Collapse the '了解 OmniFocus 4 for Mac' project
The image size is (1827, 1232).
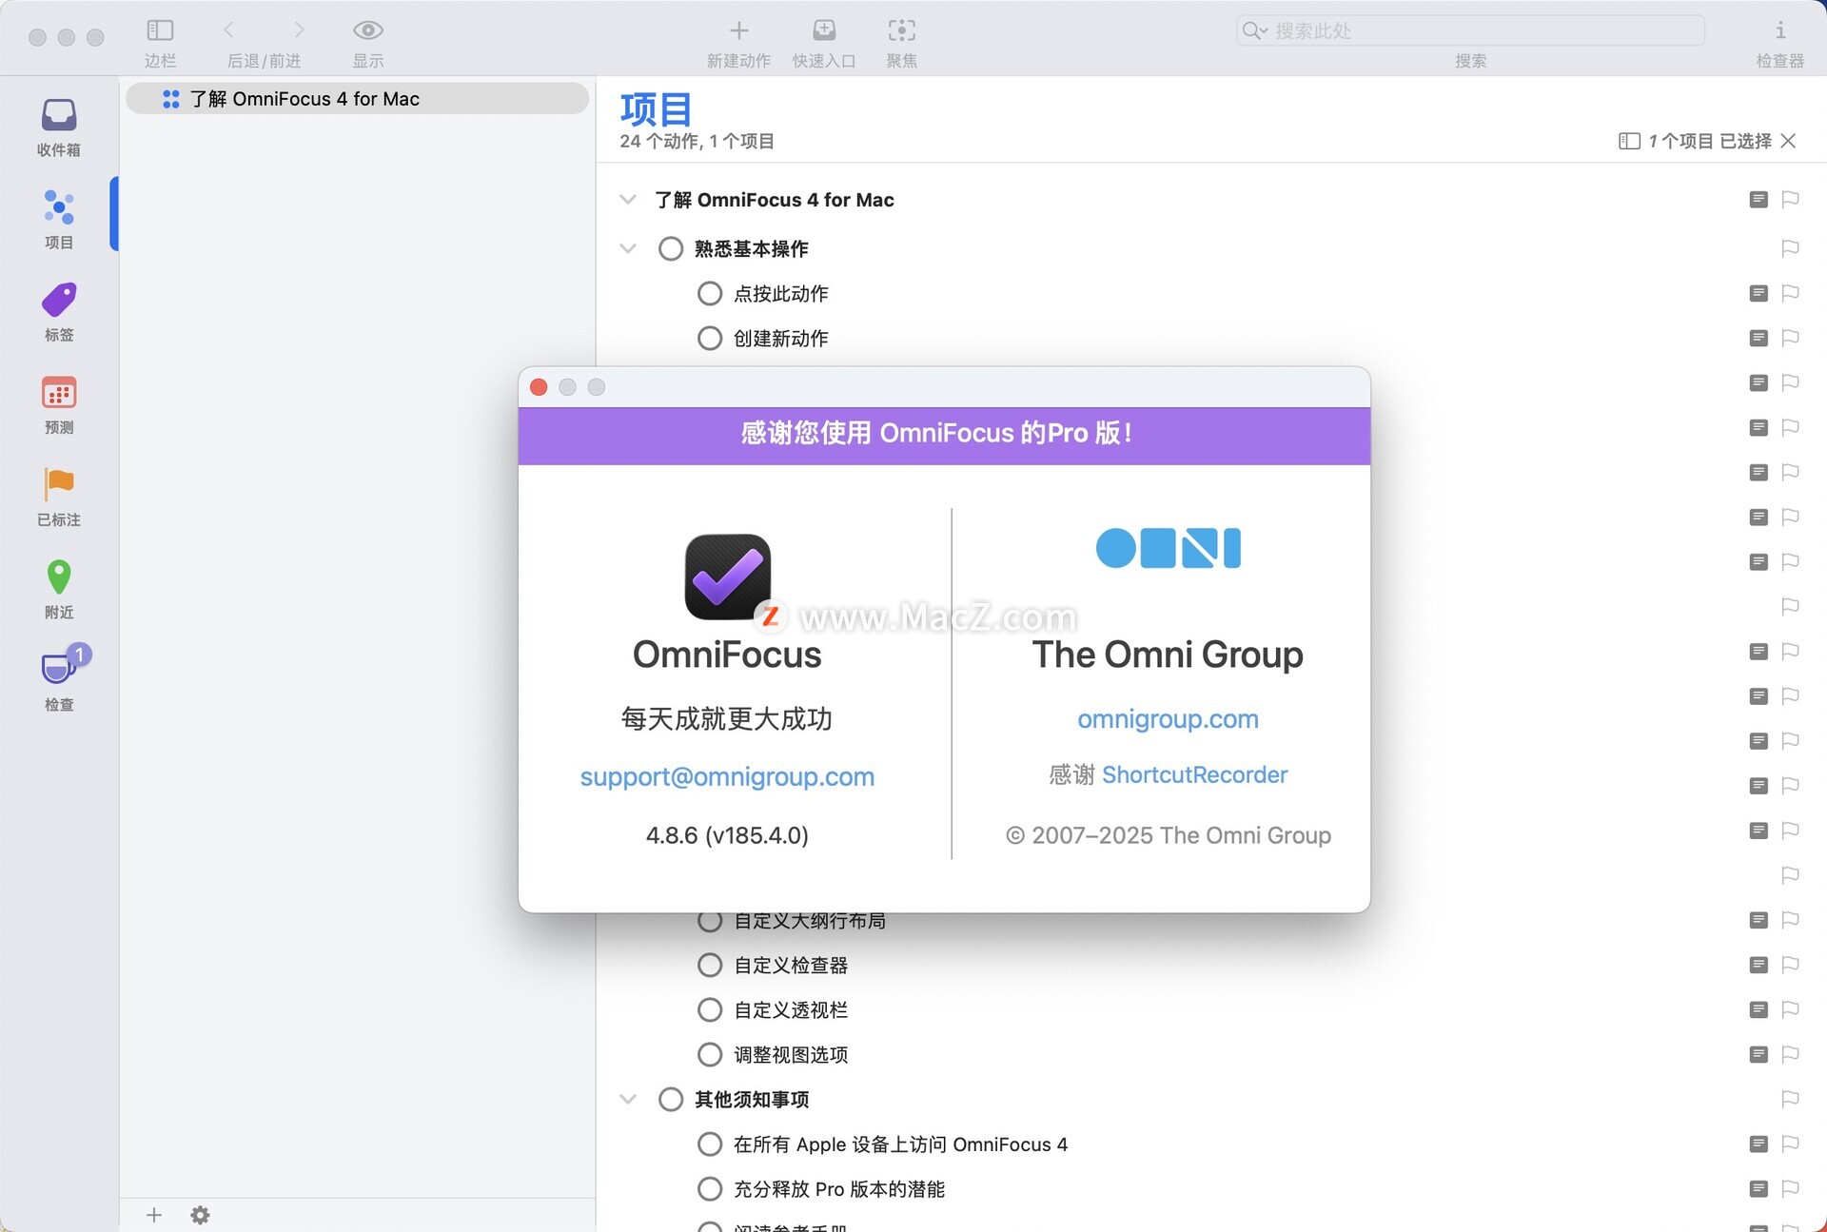coord(628,200)
